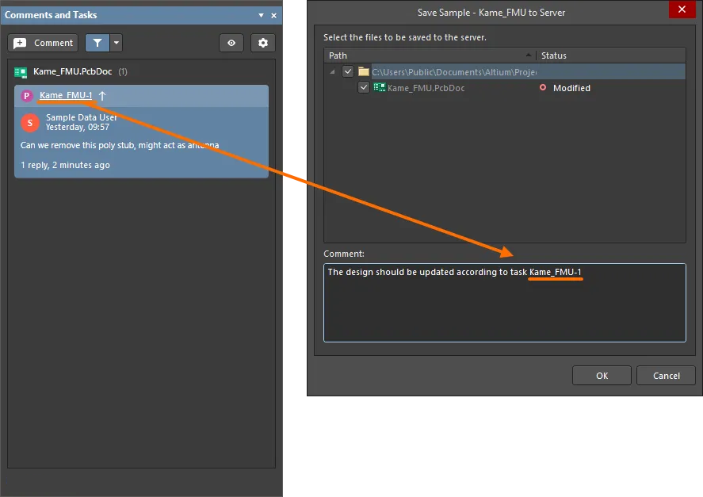The height and width of the screenshot is (497, 703).
Task: Close the Comments and Tasks panel
Action: [x=274, y=15]
